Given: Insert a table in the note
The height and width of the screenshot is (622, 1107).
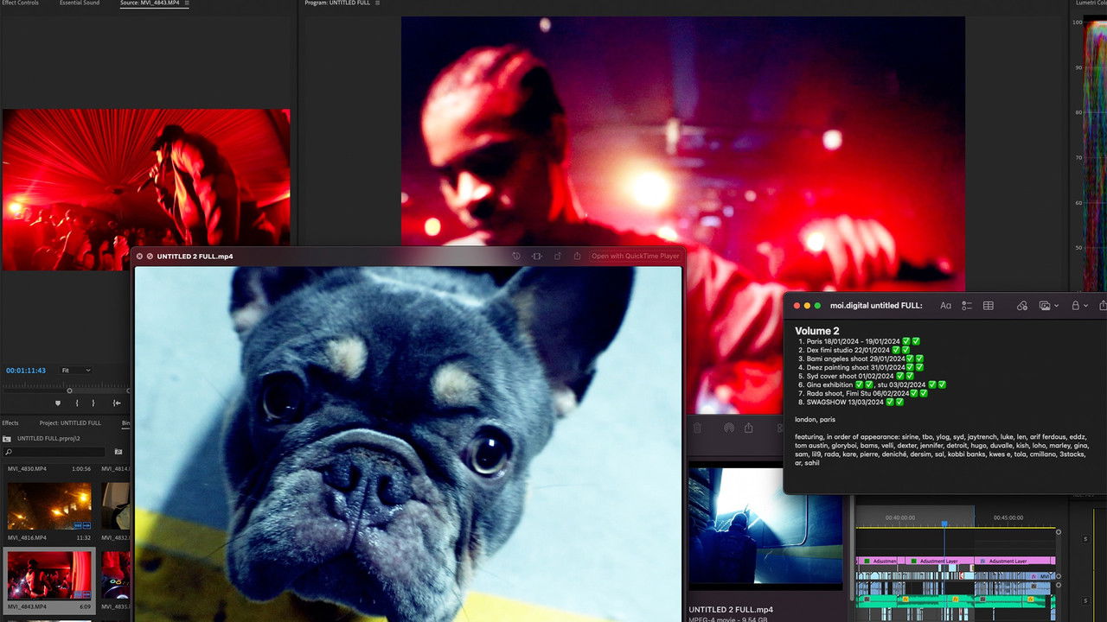Looking at the screenshot, I should [x=989, y=306].
